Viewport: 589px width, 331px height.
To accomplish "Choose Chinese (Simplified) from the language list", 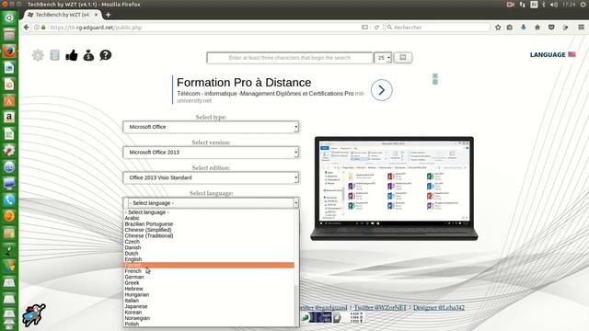I will pyautogui.click(x=209, y=230).
